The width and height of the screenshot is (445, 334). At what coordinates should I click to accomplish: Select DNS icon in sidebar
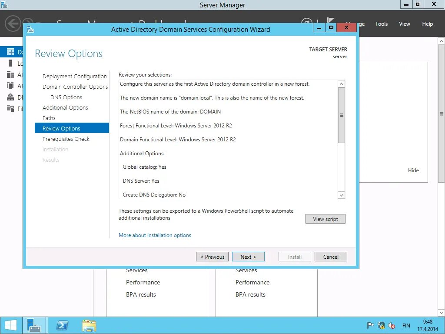tap(10, 97)
